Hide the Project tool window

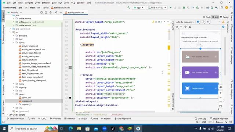[61, 12]
